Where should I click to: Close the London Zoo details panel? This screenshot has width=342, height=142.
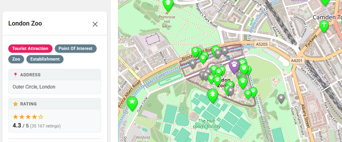[x=95, y=24]
